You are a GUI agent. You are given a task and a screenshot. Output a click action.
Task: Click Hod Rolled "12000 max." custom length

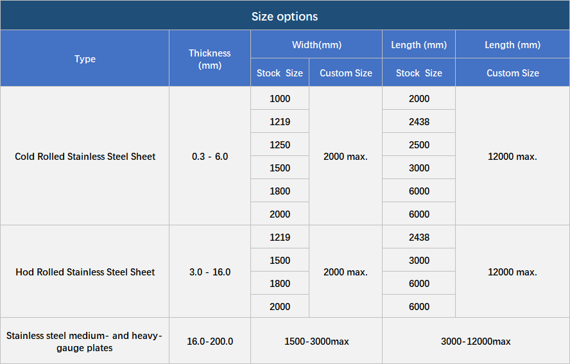(x=512, y=272)
